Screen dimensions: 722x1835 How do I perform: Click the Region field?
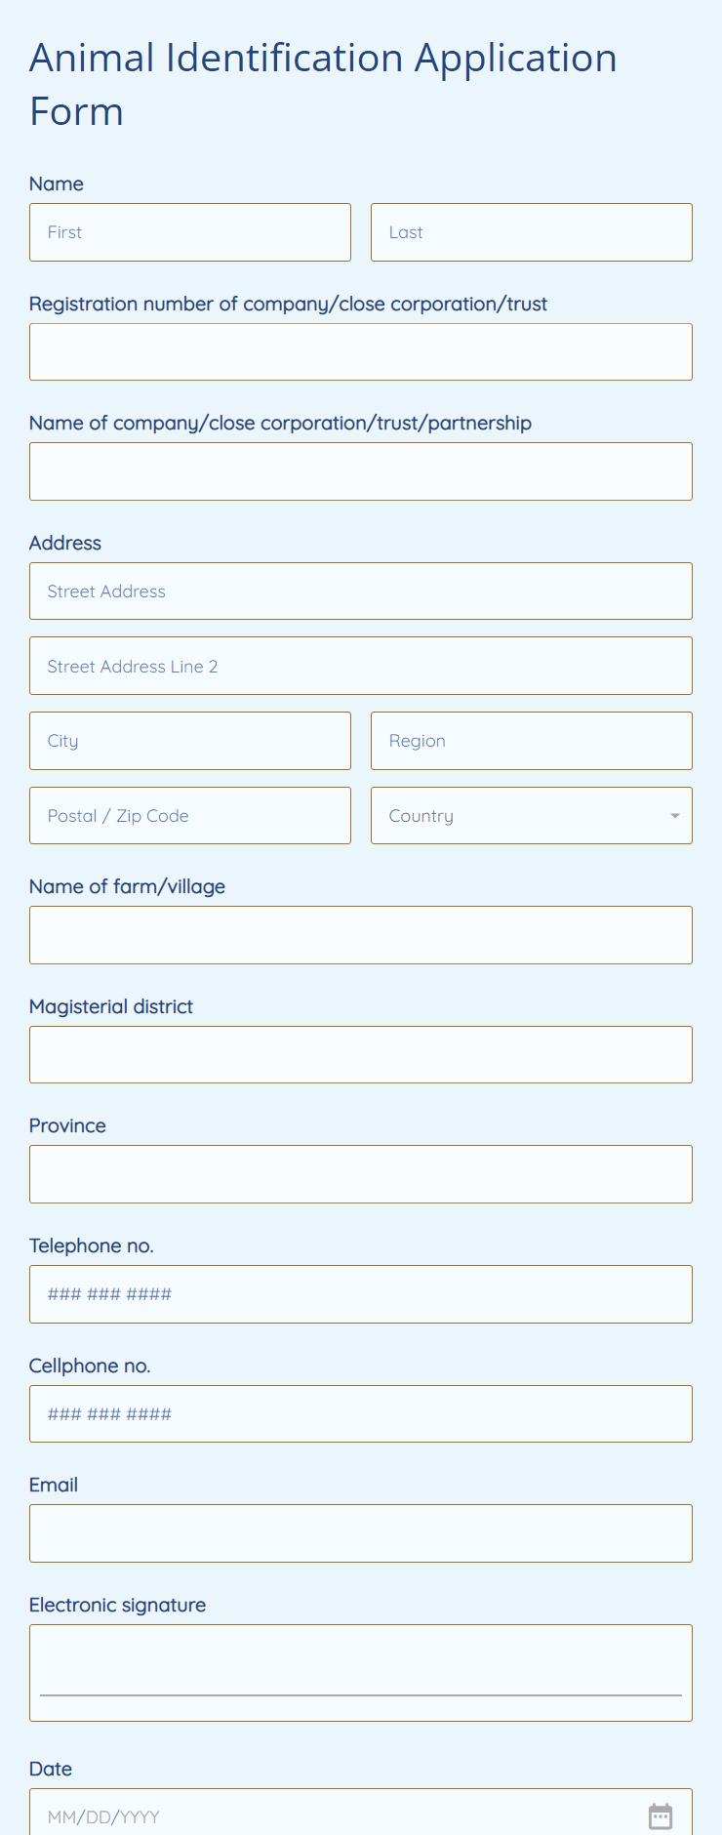tap(531, 741)
